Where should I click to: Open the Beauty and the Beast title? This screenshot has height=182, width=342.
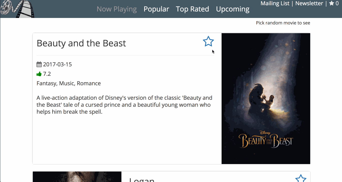(x=81, y=43)
